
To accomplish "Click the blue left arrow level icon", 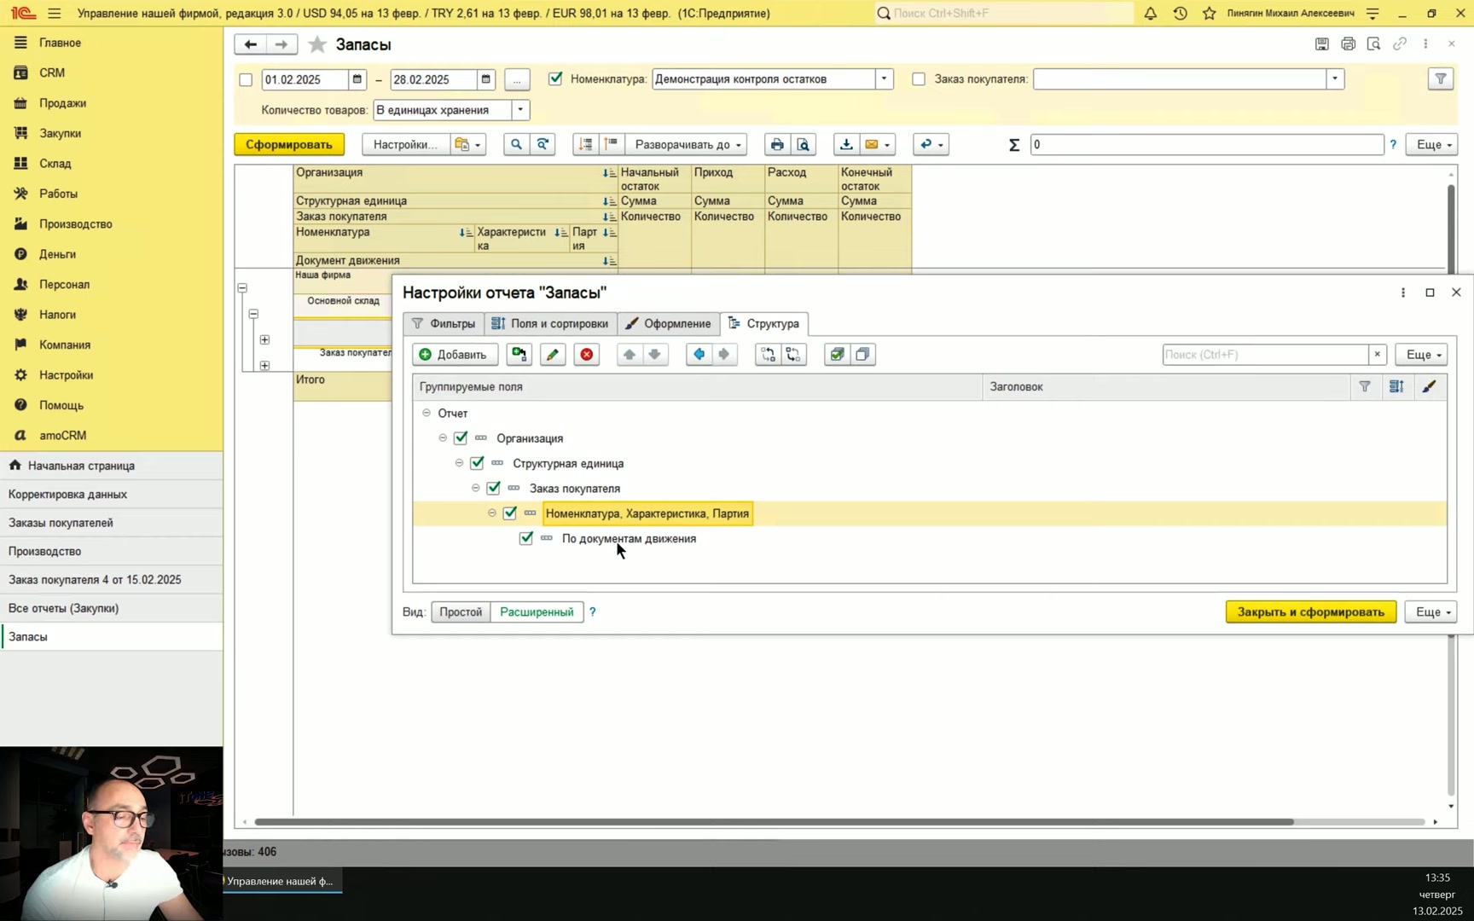I will tap(699, 355).
